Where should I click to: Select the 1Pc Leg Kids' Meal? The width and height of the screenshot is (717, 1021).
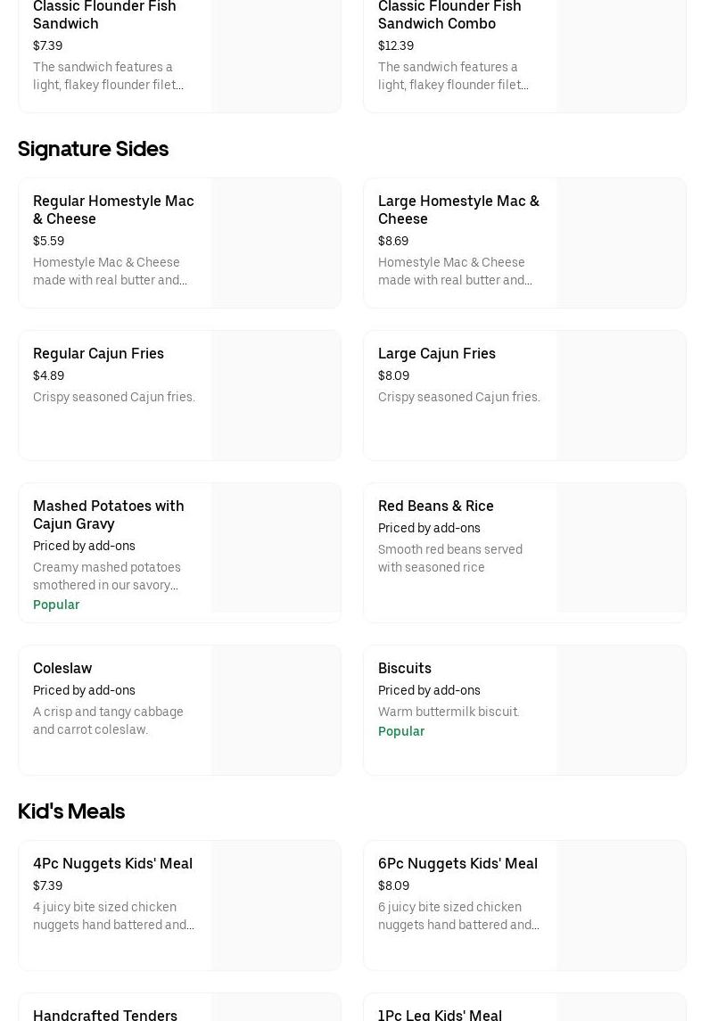pyautogui.click(x=440, y=1014)
